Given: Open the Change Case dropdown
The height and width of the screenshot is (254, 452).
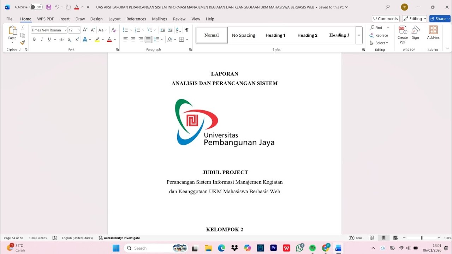Looking at the screenshot, I should (x=102, y=30).
